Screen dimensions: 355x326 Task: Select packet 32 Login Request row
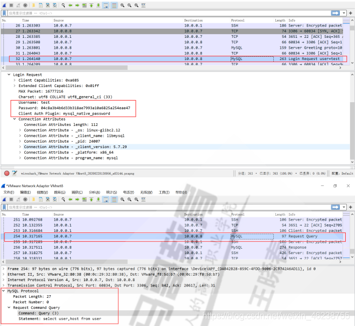(x=172, y=59)
